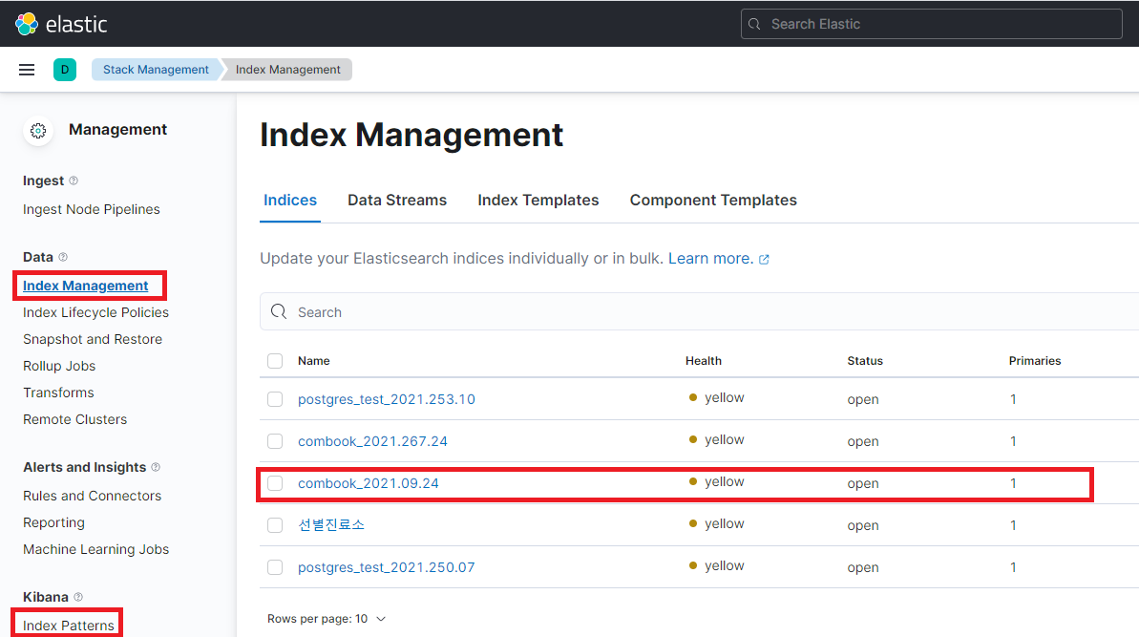1139x637 pixels.
Task: Open the Learn more link
Action: pyautogui.click(x=711, y=259)
